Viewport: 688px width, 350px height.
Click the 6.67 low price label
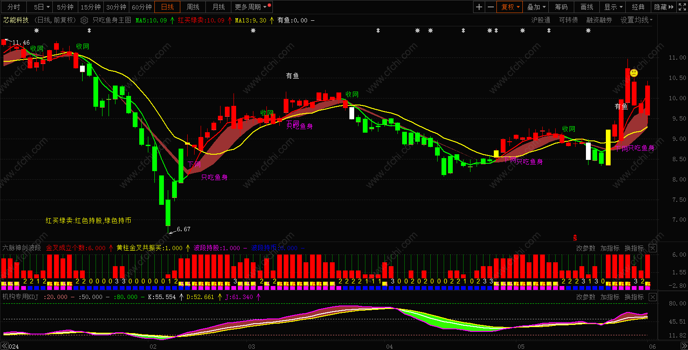tap(183, 229)
